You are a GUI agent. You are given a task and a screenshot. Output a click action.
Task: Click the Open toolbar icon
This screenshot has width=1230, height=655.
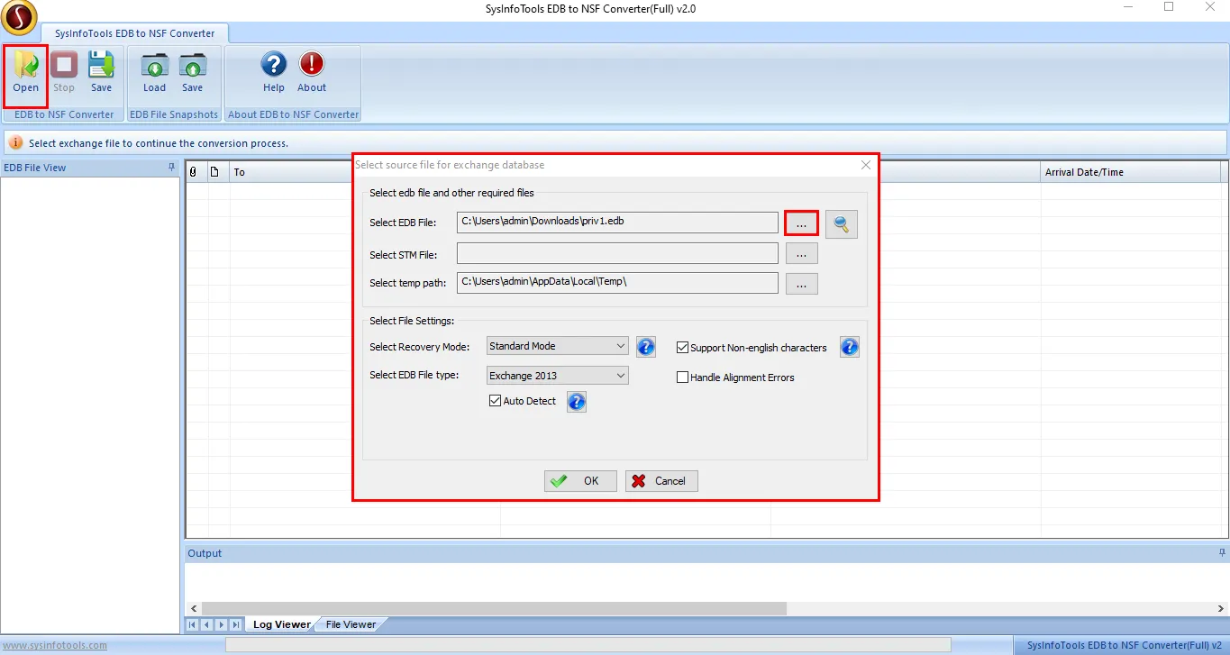click(x=26, y=72)
